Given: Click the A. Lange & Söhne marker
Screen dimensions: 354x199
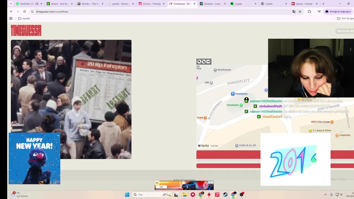Looking at the screenshot, I should coord(310,130).
